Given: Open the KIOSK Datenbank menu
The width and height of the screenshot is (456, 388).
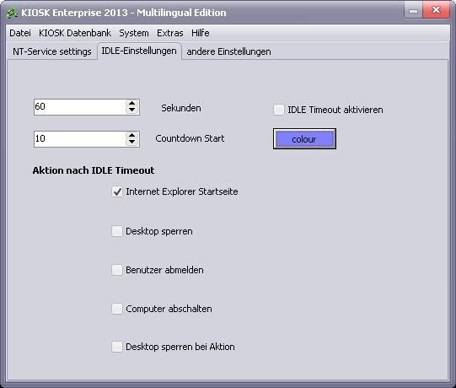Looking at the screenshot, I should click(75, 33).
